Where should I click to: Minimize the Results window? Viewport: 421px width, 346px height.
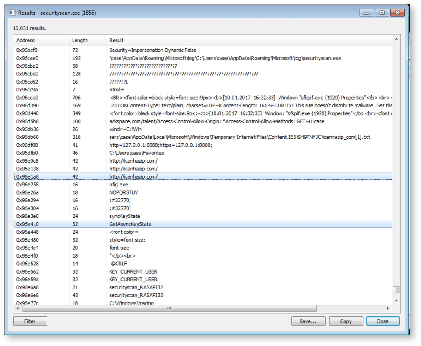click(x=367, y=13)
